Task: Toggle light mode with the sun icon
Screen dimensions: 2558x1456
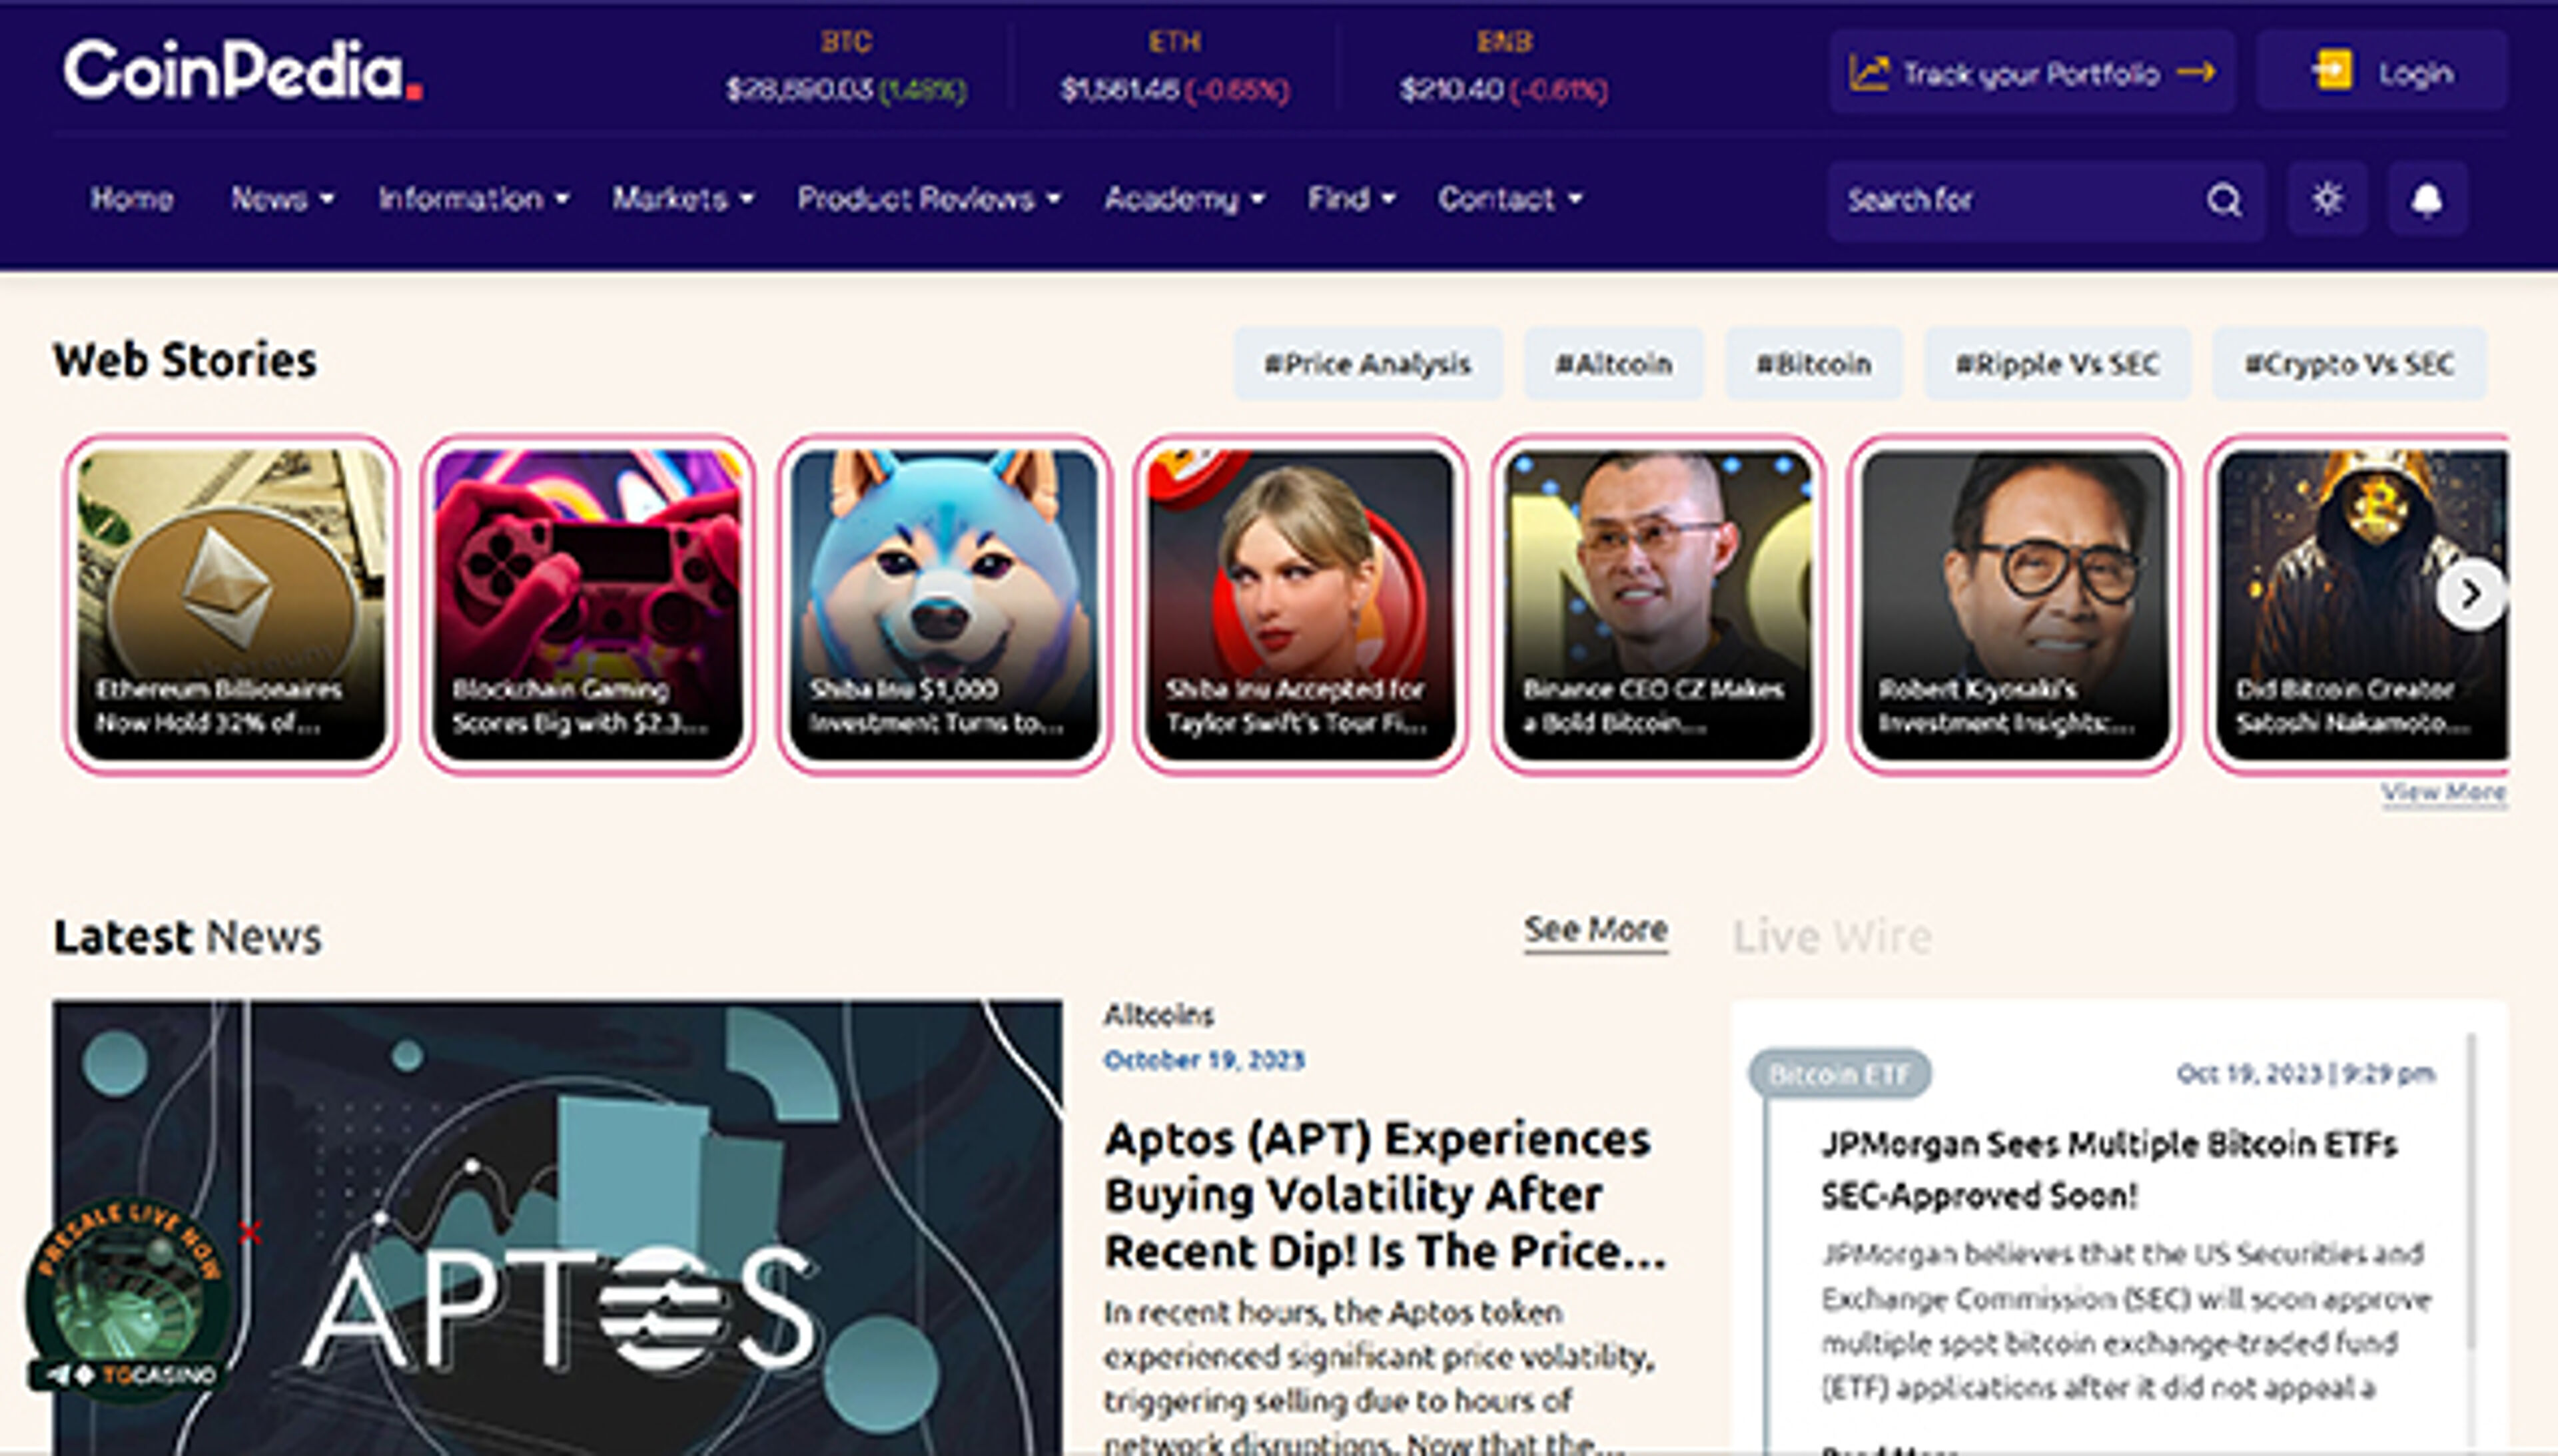Action: pos(2327,199)
